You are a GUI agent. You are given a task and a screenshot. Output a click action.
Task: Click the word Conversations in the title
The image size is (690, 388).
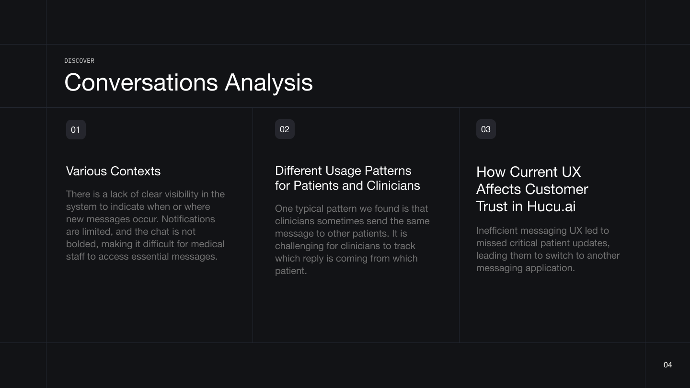point(141,82)
